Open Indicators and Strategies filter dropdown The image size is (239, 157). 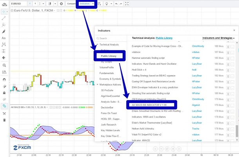(x=218, y=38)
